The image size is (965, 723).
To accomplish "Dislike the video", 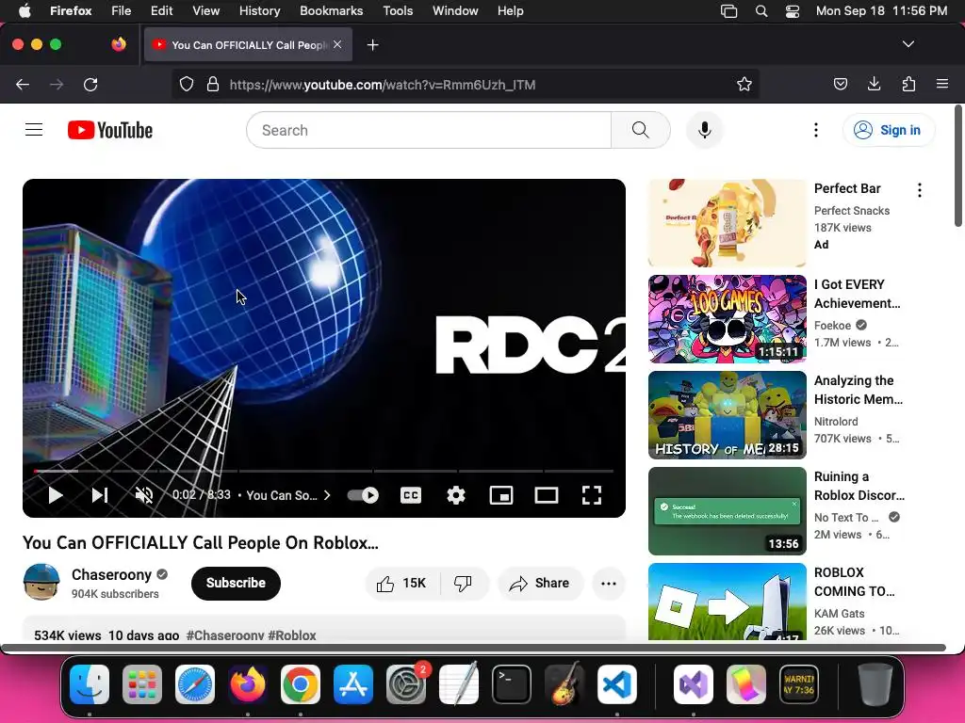I will [464, 583].
